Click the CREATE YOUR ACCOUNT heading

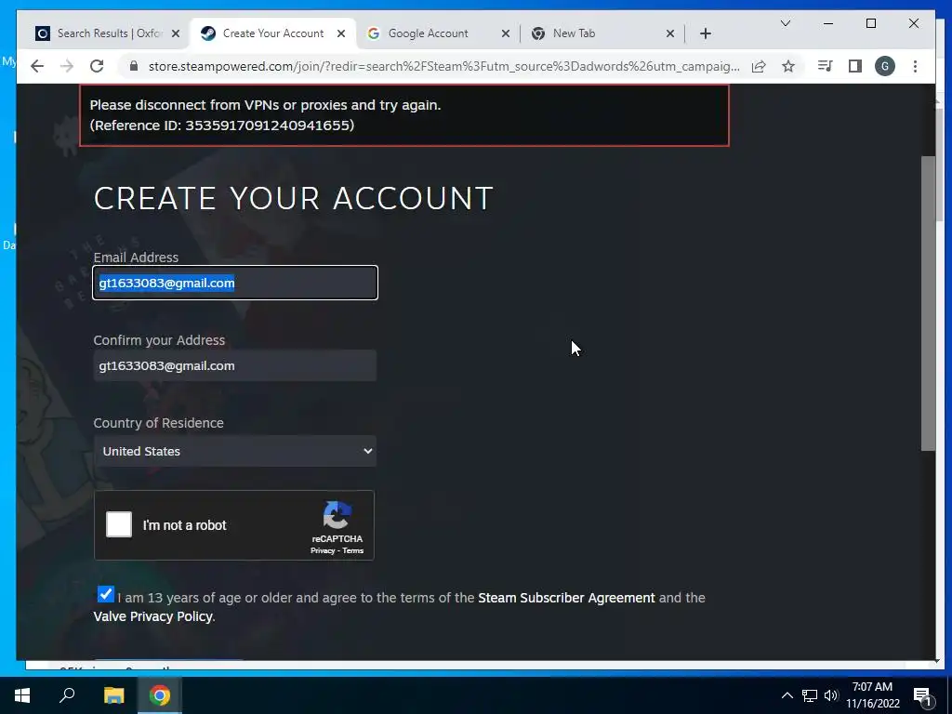pos(293,199)
